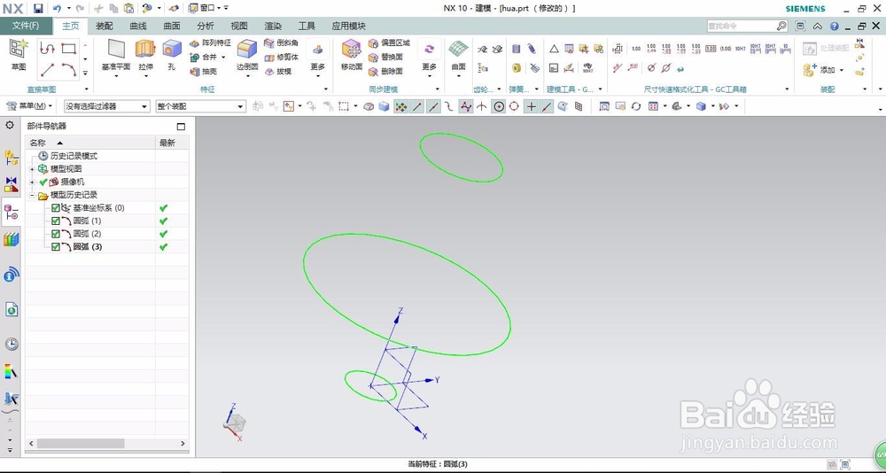Uncheck the 圆弧 (2) checkbox
The width and height of the screenshot is (886, 473).
pos(55,234)
